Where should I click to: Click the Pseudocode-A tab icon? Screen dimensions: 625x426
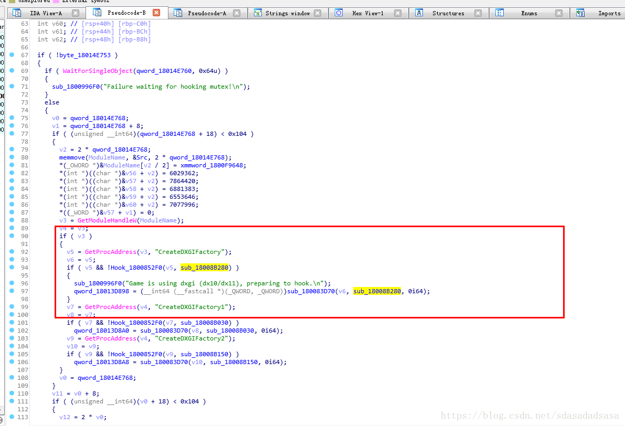178,13
